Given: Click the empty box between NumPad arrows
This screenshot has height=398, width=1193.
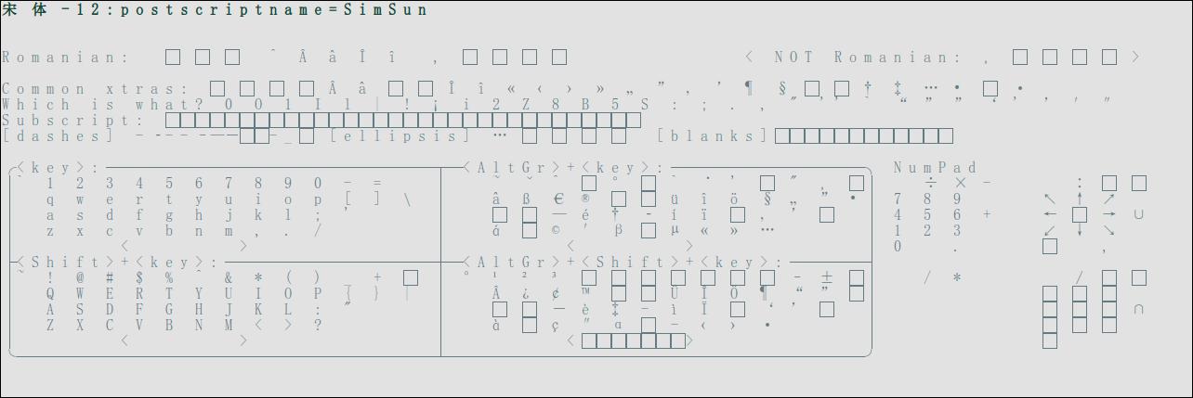Looking at the screenshot, I should [1079, 214].
